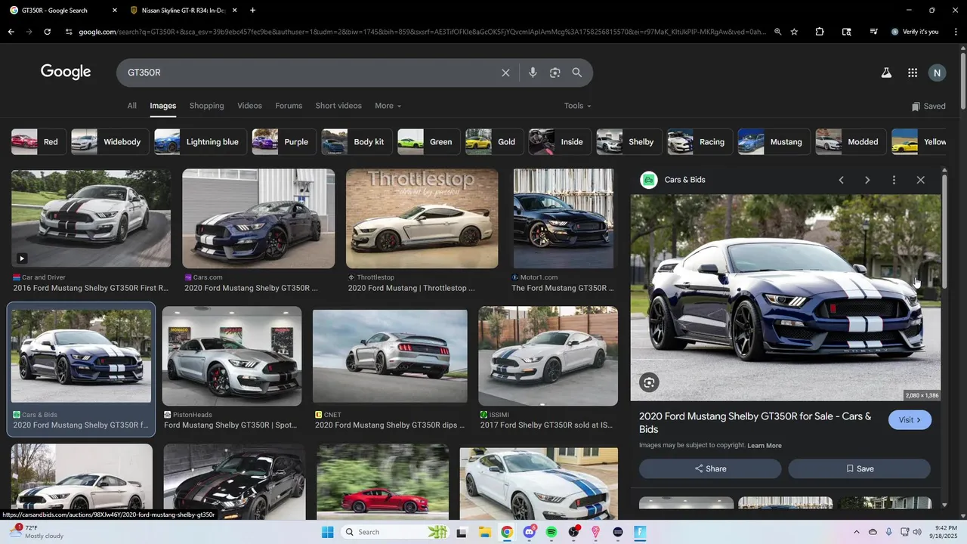
Task: Submit search with magnifier icon
Action: 577,73
